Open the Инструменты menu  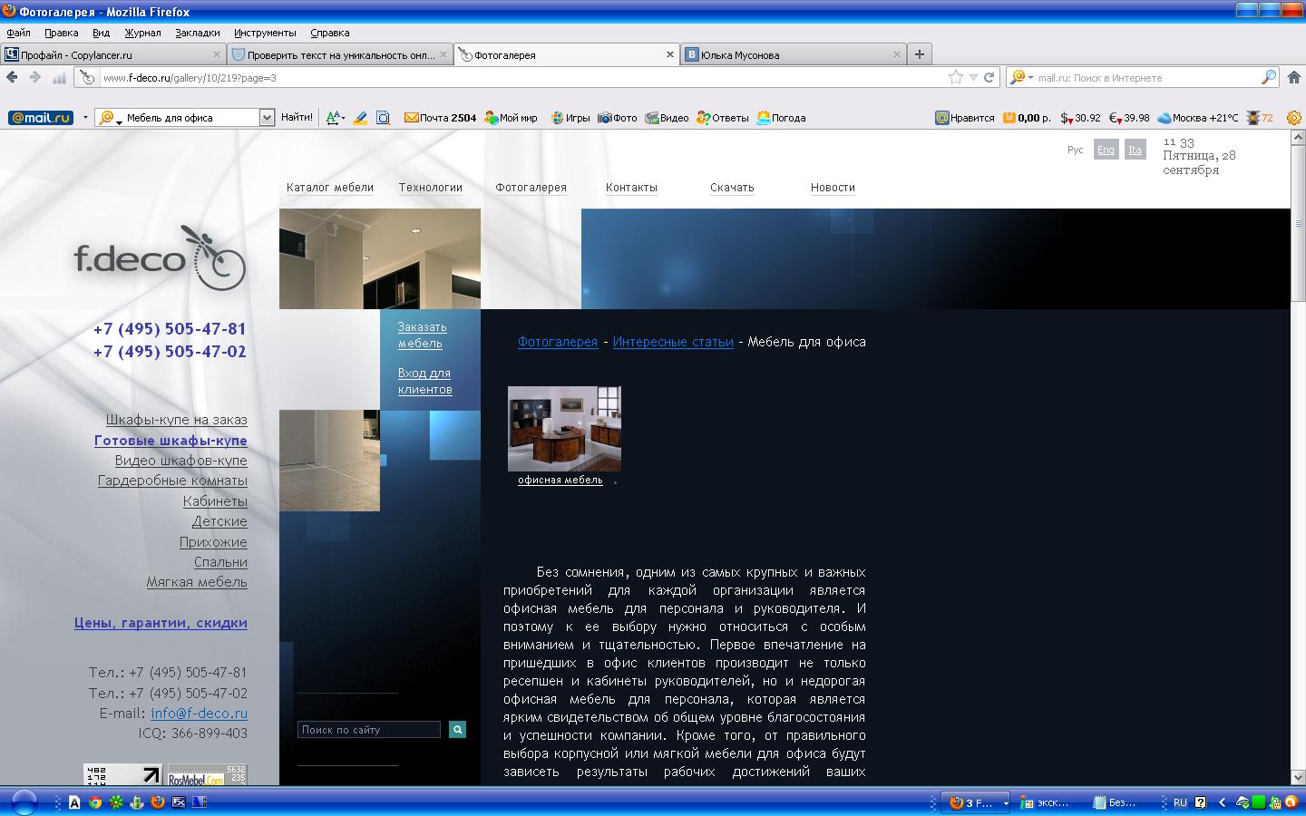pos(265,33)
